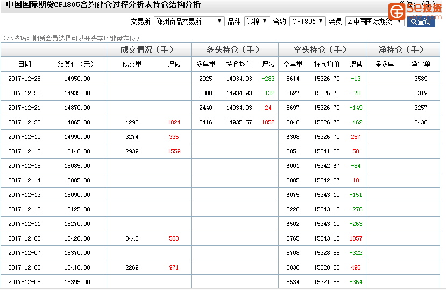Select the date 2017-12-19

pos(24,137)
